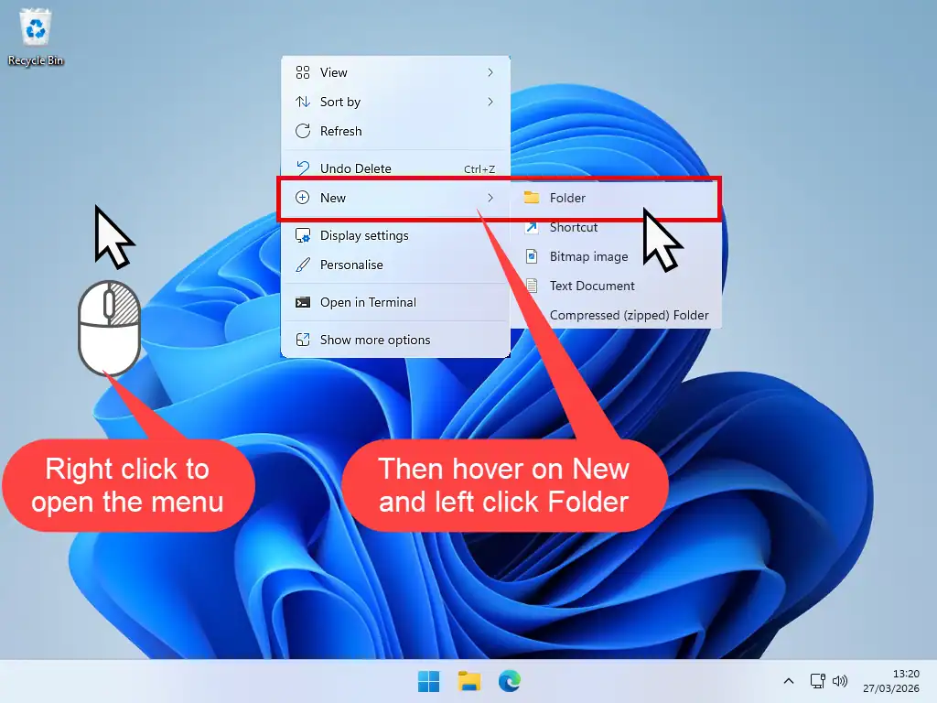This screenshot has width=937, height=703.
Task: Click the yellow folder icon beside Folder
Action: [533, 197]
